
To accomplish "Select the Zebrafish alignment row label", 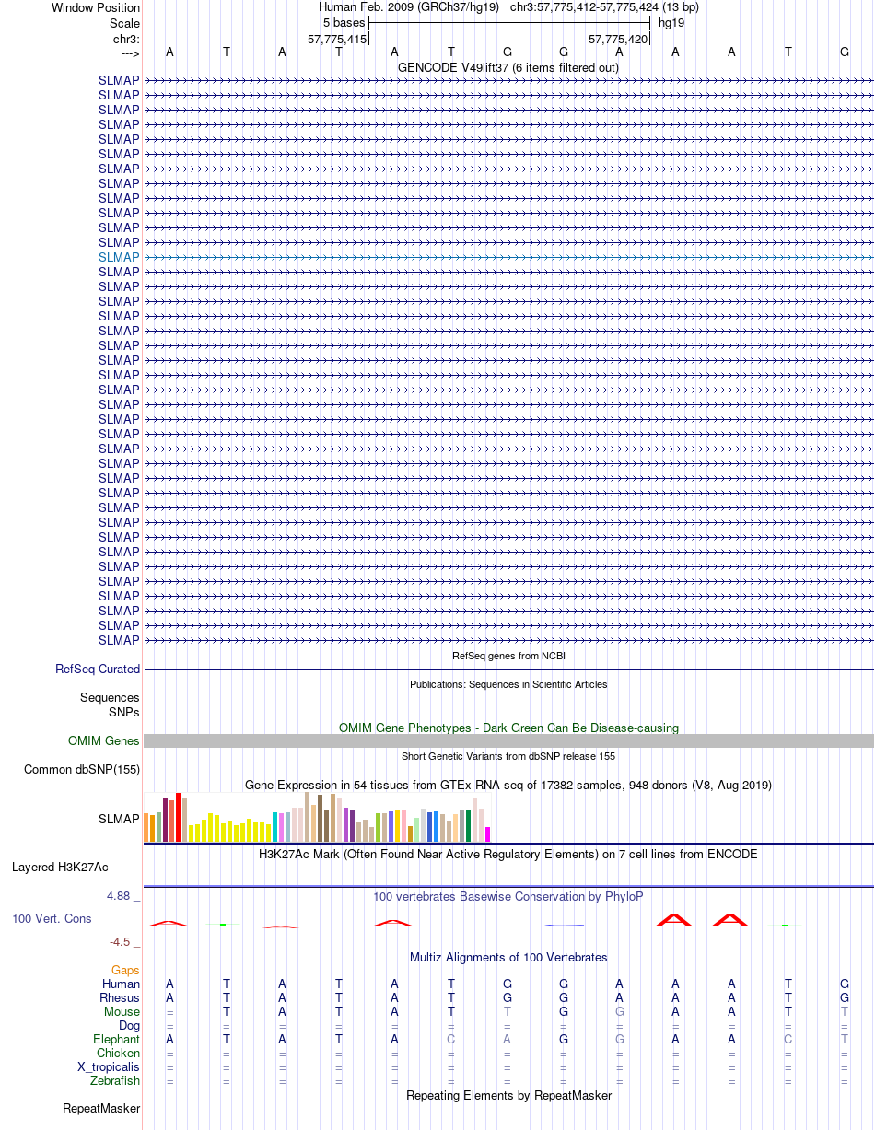I will [x=115, y=1080].
